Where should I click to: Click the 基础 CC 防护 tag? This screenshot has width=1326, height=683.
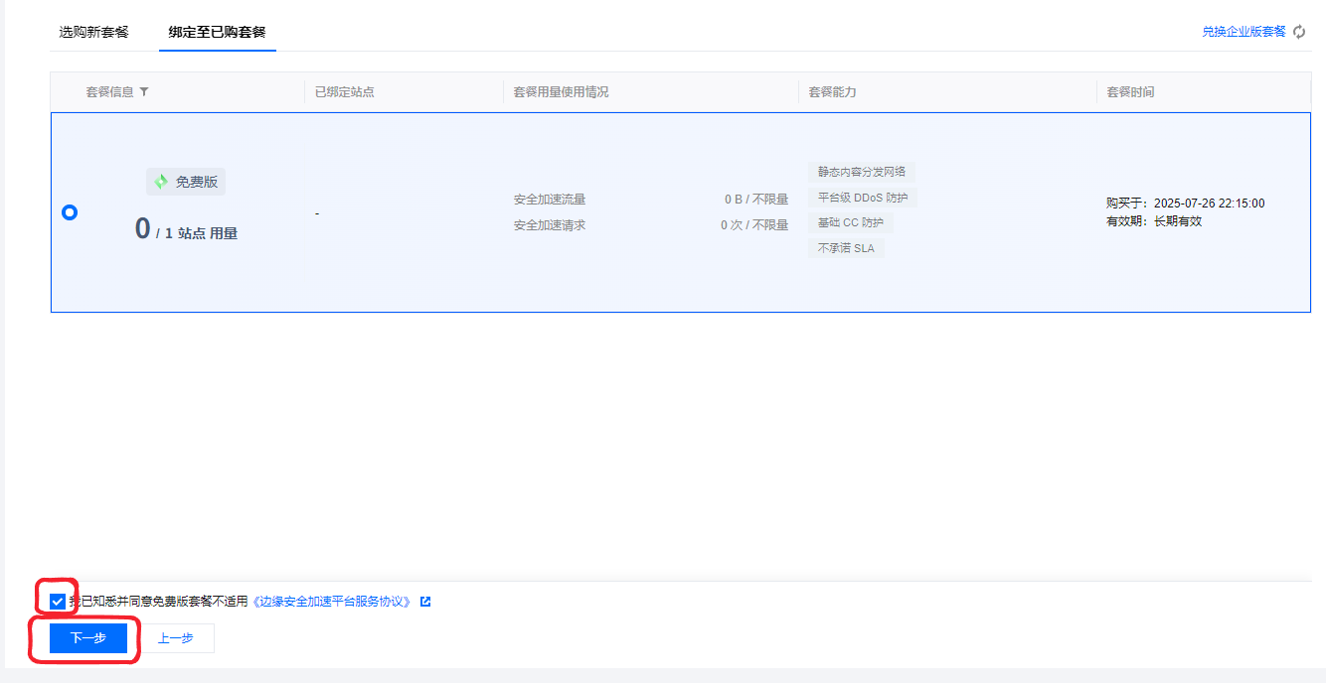[x=850, y=222]
